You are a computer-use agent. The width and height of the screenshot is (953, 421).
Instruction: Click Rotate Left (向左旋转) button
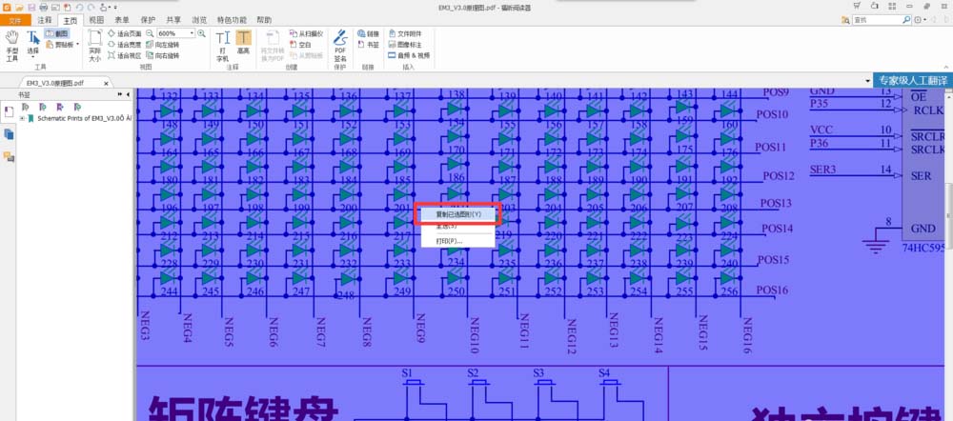(x=165, y=44)
